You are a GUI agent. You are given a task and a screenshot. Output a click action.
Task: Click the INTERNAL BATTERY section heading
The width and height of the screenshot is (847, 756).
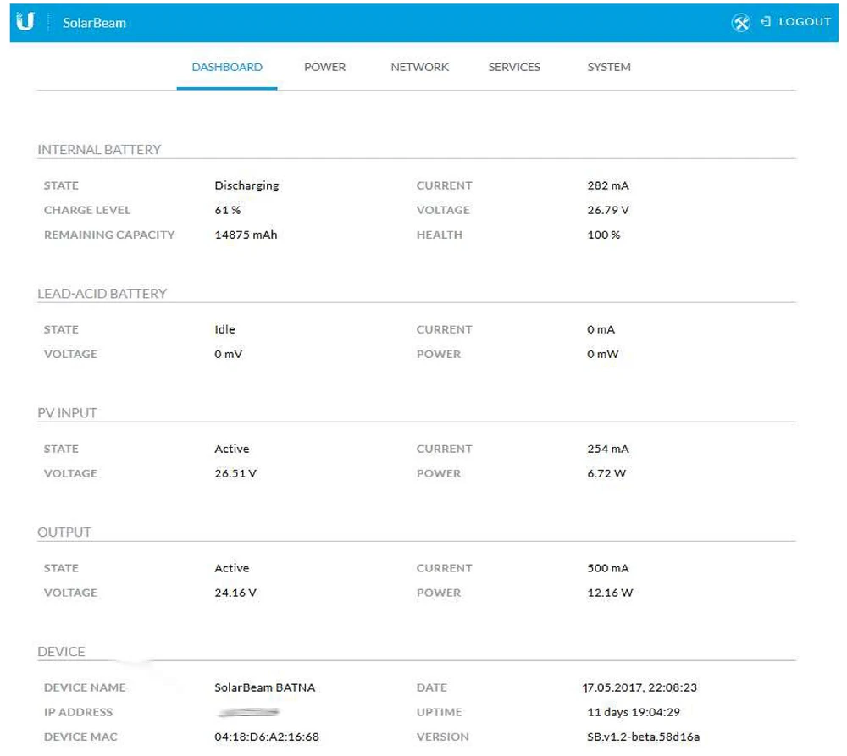tap(99, 150)
